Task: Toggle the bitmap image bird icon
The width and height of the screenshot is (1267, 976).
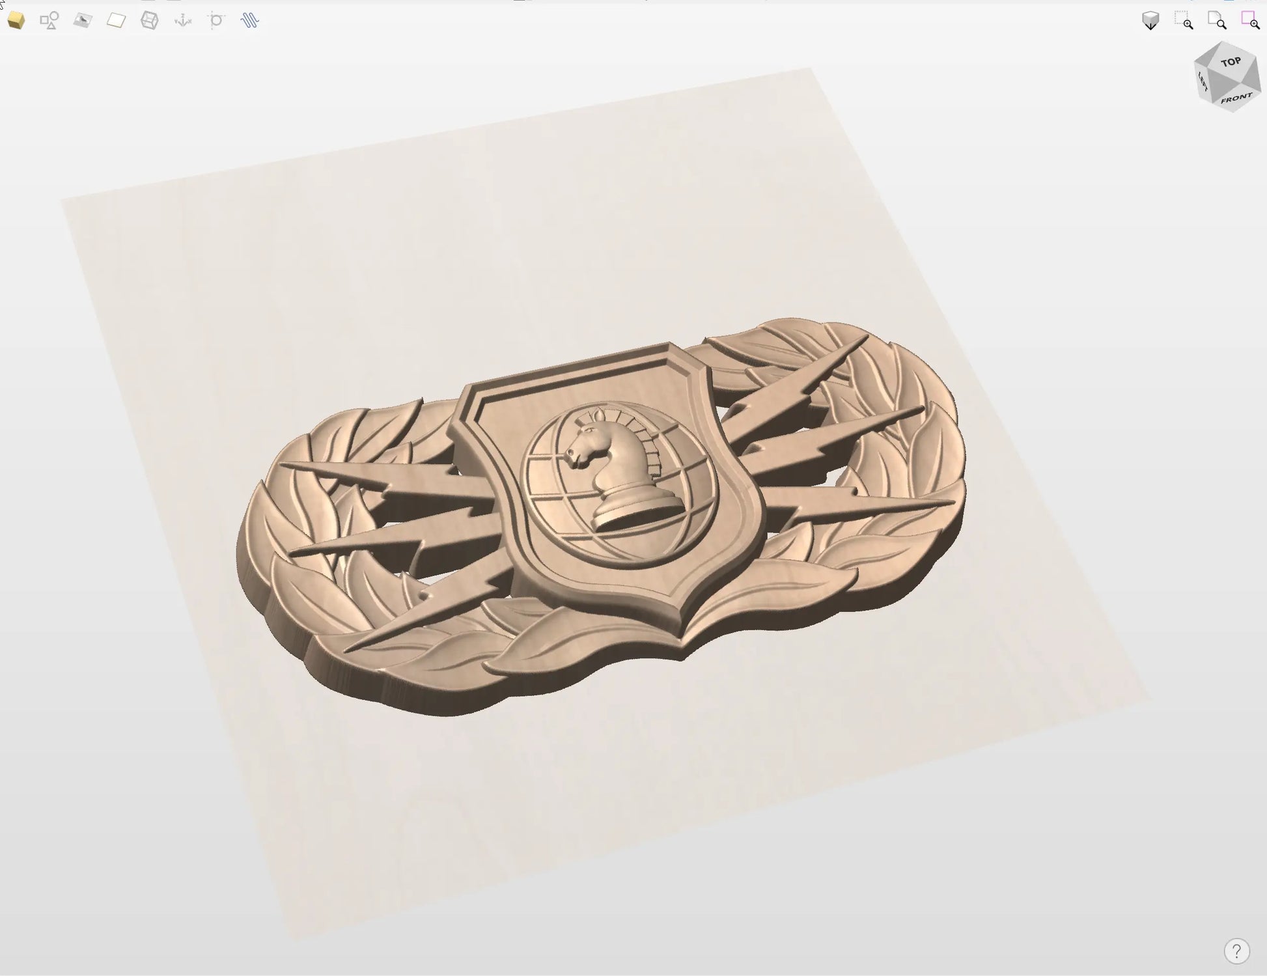Action: pyautogui.click(x=83, y=21)
